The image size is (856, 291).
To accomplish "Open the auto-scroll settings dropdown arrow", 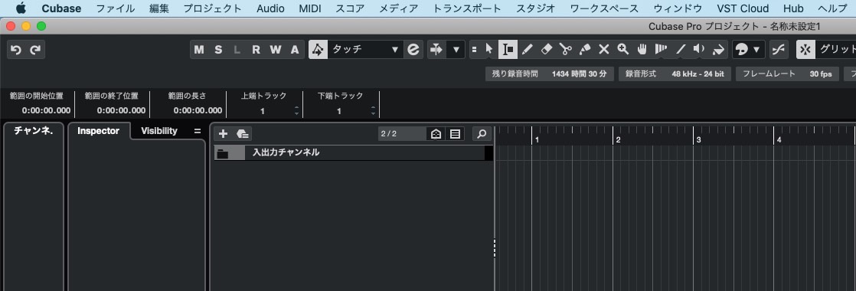I will (456, 50).
